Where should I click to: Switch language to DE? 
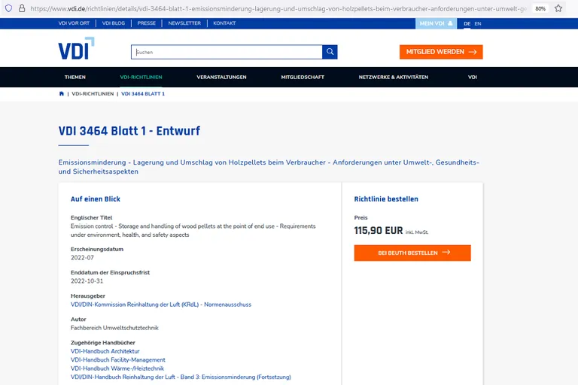467,23
